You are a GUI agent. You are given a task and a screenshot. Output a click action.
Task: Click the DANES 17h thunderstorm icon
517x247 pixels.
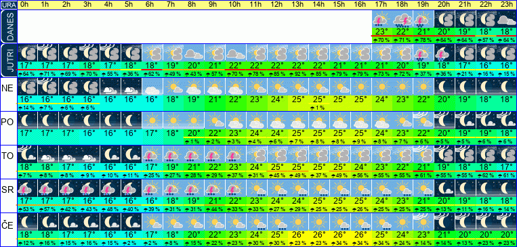(x=382, y=19)
